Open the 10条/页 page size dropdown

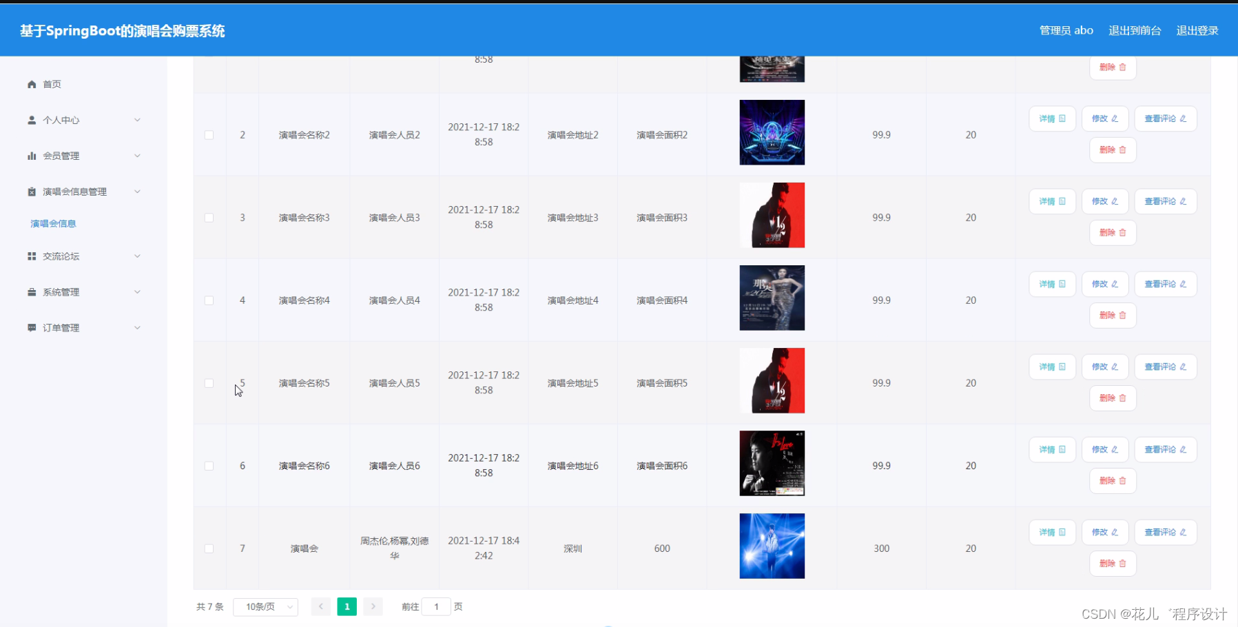coord(265,606)
